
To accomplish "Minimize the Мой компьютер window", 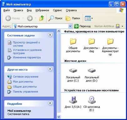I will (x=111, y=4).
